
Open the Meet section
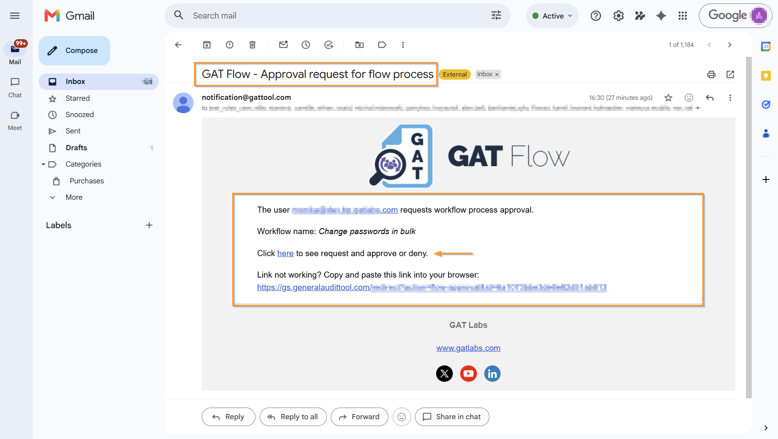click(15, 121)
